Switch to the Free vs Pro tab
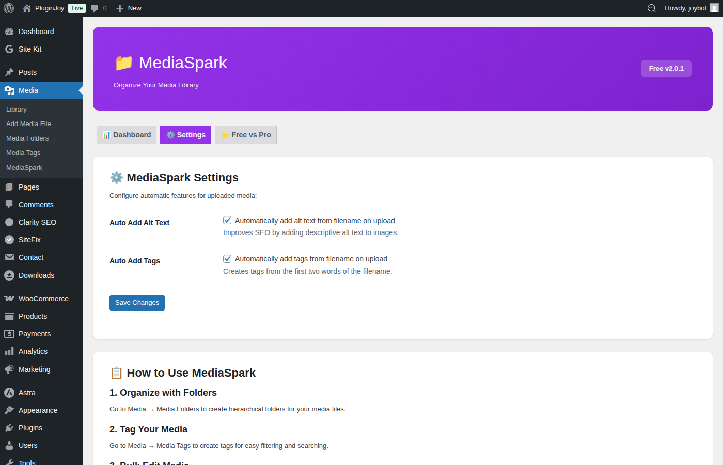The height and width of the screenshot is (465, 723). [246, 134]
